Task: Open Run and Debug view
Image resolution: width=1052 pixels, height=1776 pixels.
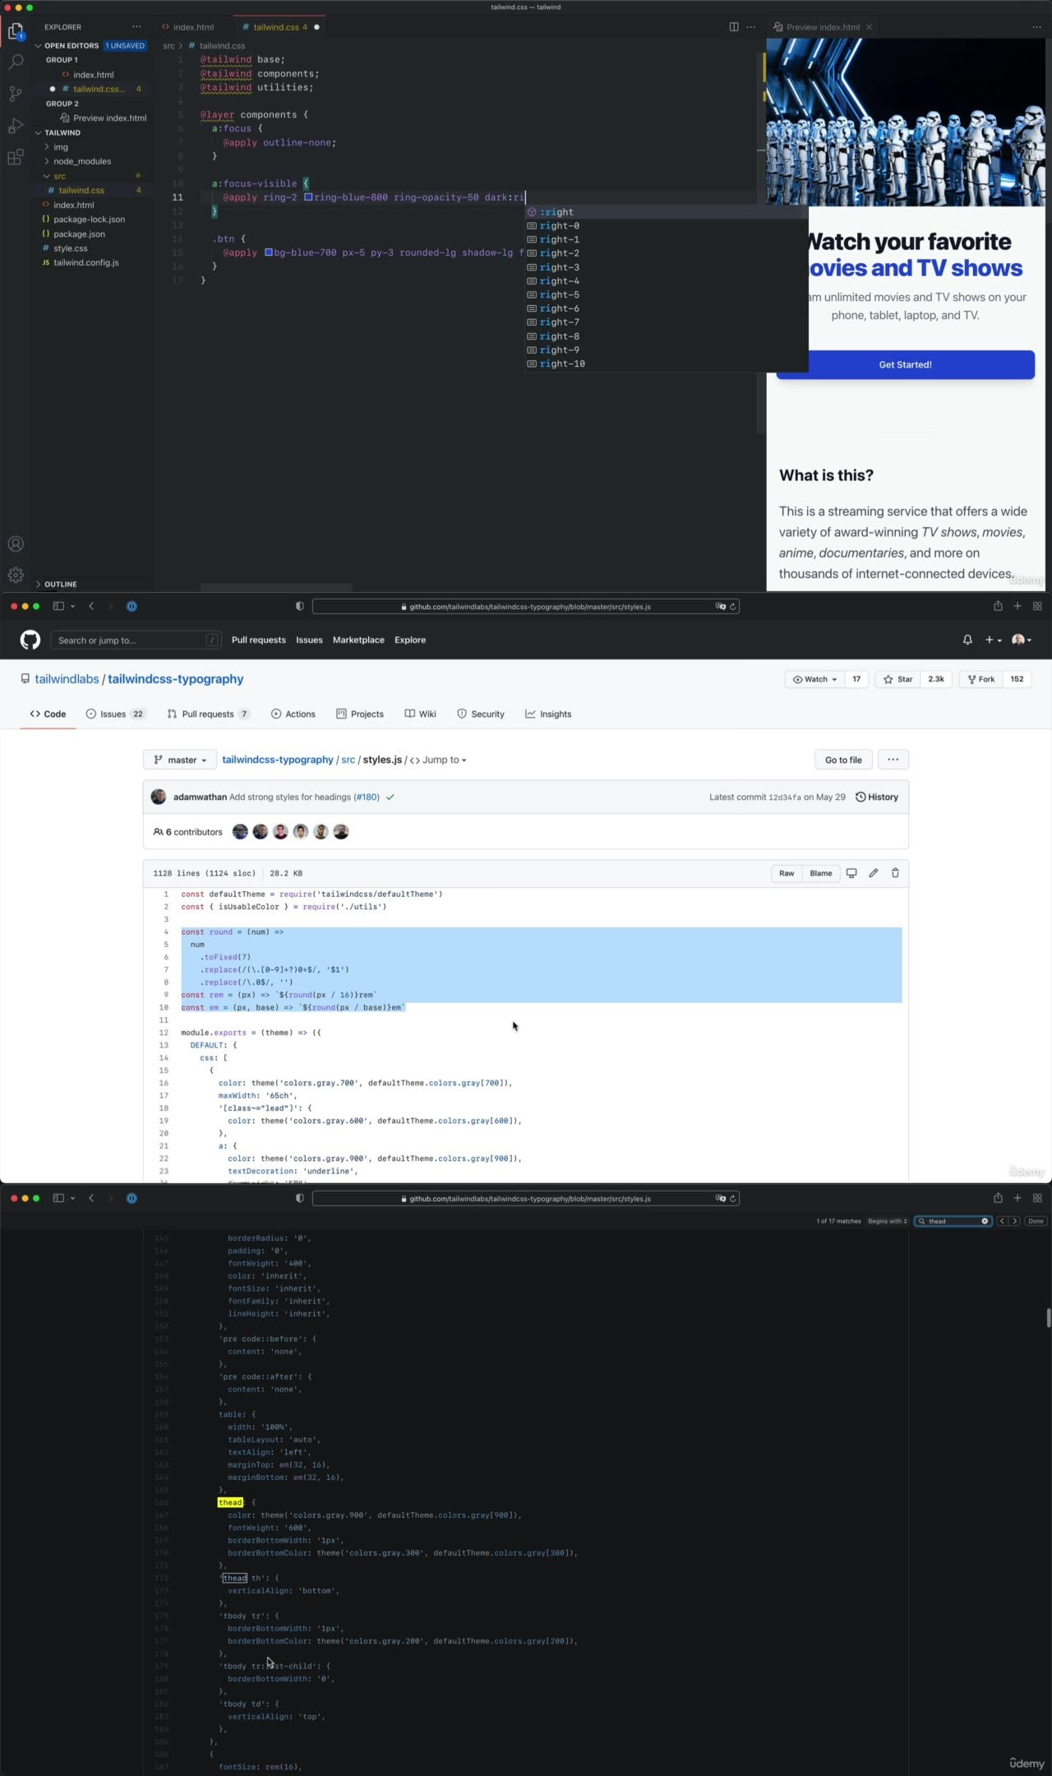Action: [x=16, y=126]
